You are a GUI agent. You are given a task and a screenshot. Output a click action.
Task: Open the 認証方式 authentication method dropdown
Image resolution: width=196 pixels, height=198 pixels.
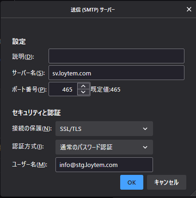coord(104,147)
